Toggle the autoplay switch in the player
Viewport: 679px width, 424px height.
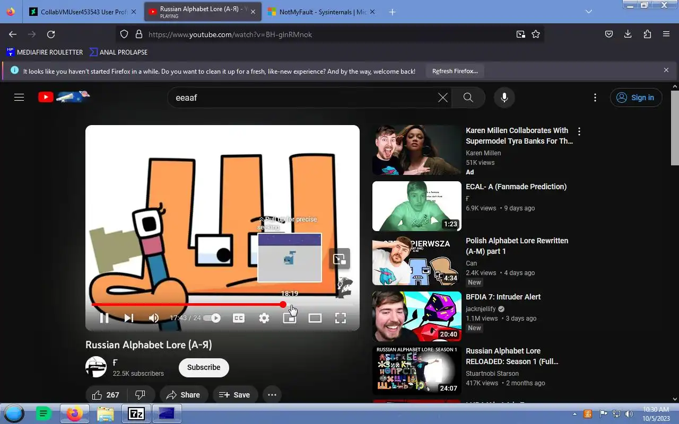[213, 318]
